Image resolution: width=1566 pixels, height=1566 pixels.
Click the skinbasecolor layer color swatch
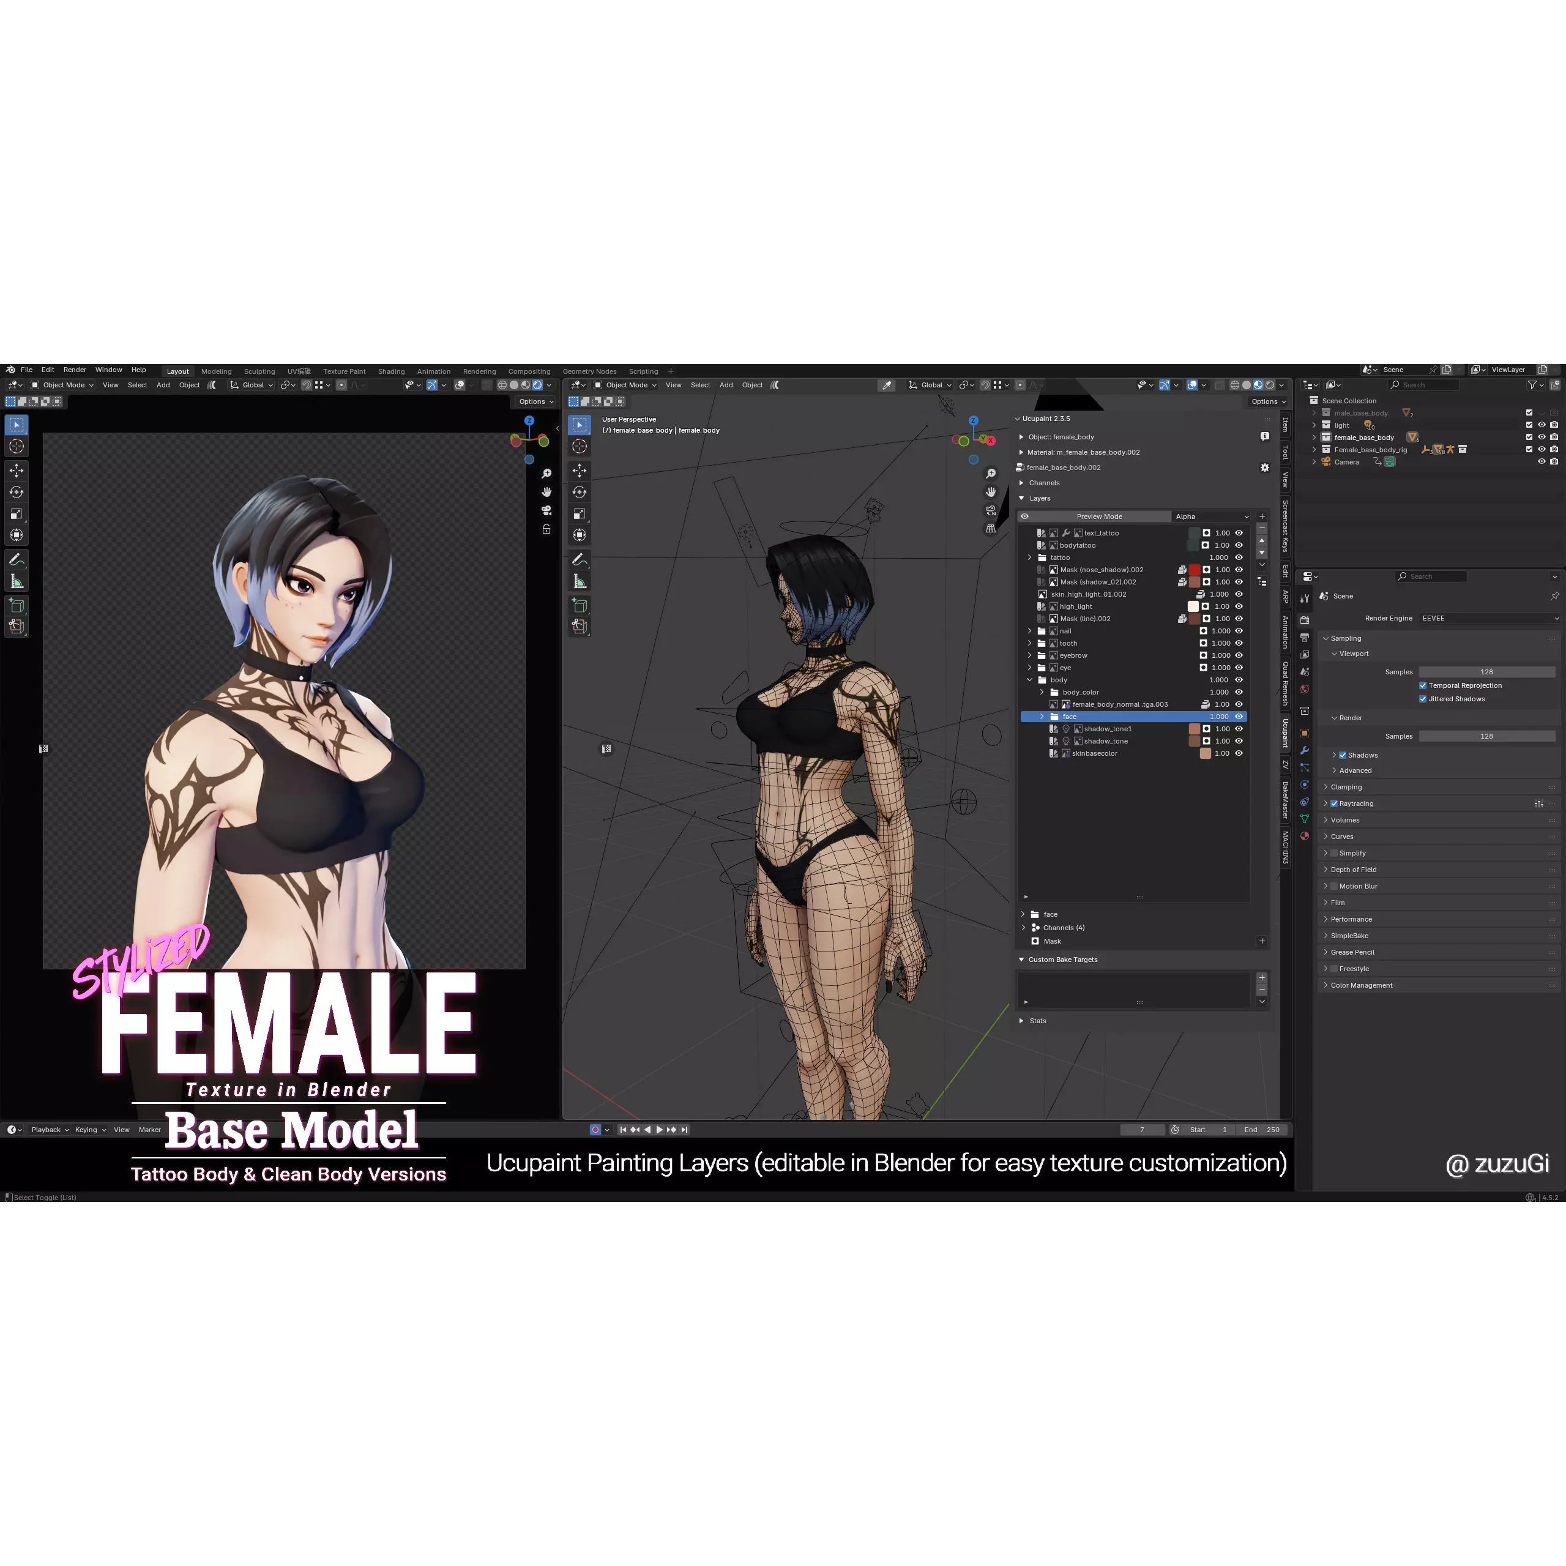[1204, 754]
